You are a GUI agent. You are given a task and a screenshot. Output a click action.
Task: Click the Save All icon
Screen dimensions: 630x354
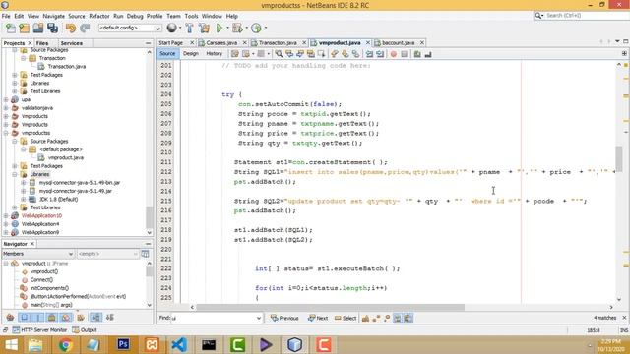[x=52, y=29]
